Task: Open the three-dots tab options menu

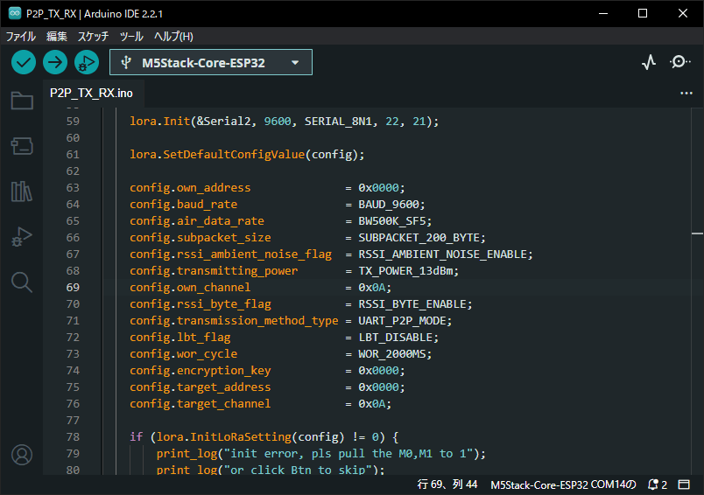Action: [x=686, y=94]
